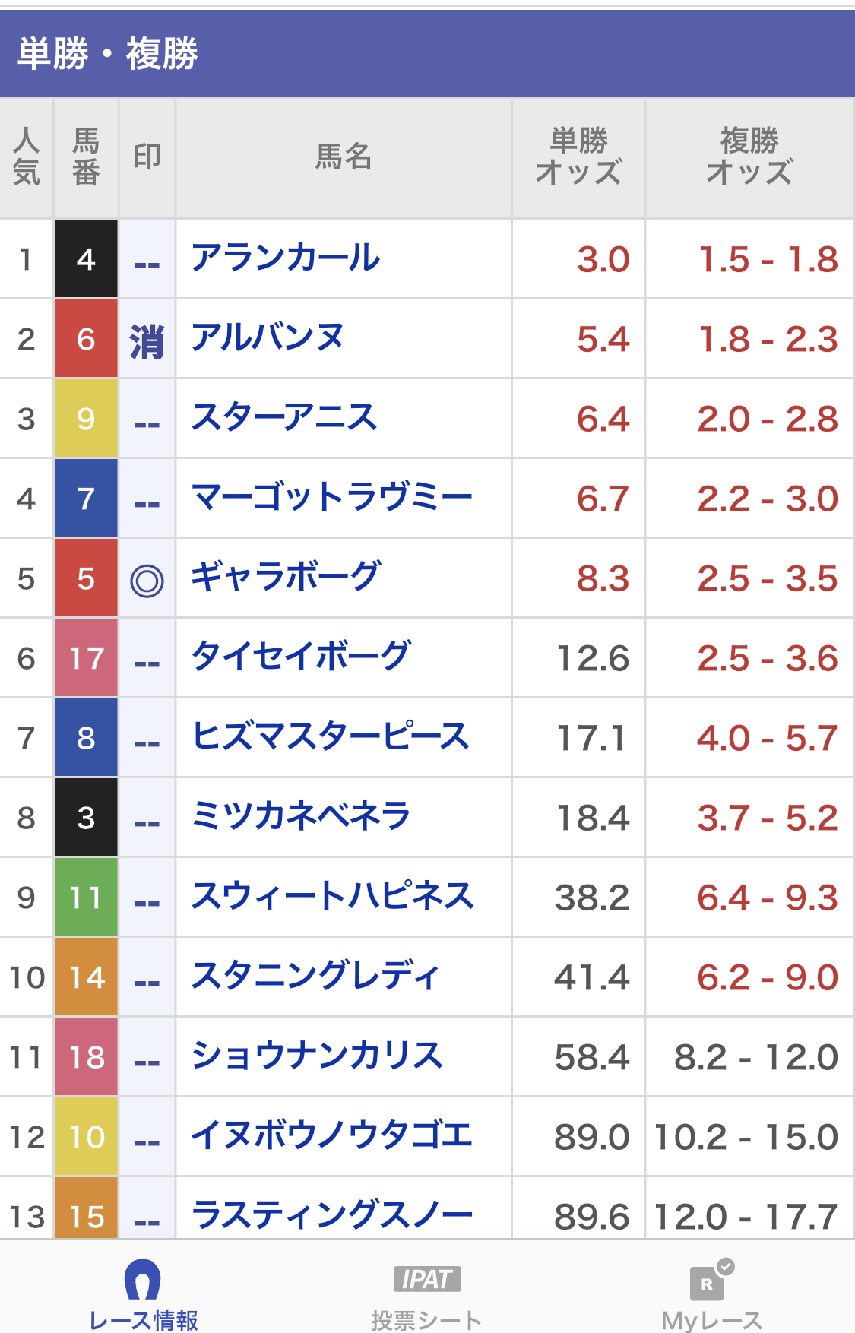Open the IPAT 投票シート tab
This screenshot has width=855, height=1333.
[426, 1293]
